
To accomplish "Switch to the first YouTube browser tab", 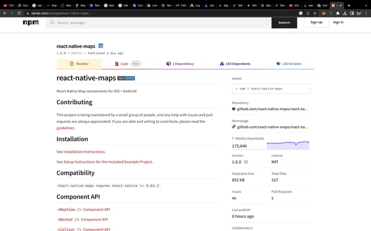I will pos(9,5).
